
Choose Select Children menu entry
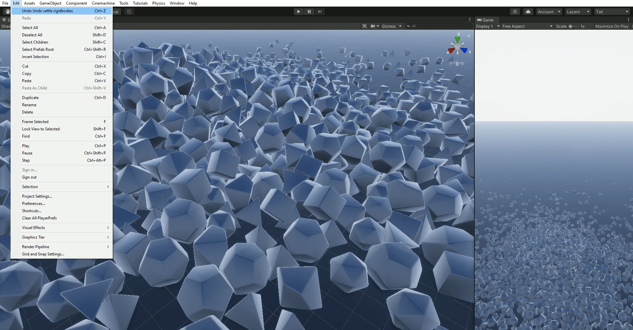pyautogui.click(x=62, y=42)
